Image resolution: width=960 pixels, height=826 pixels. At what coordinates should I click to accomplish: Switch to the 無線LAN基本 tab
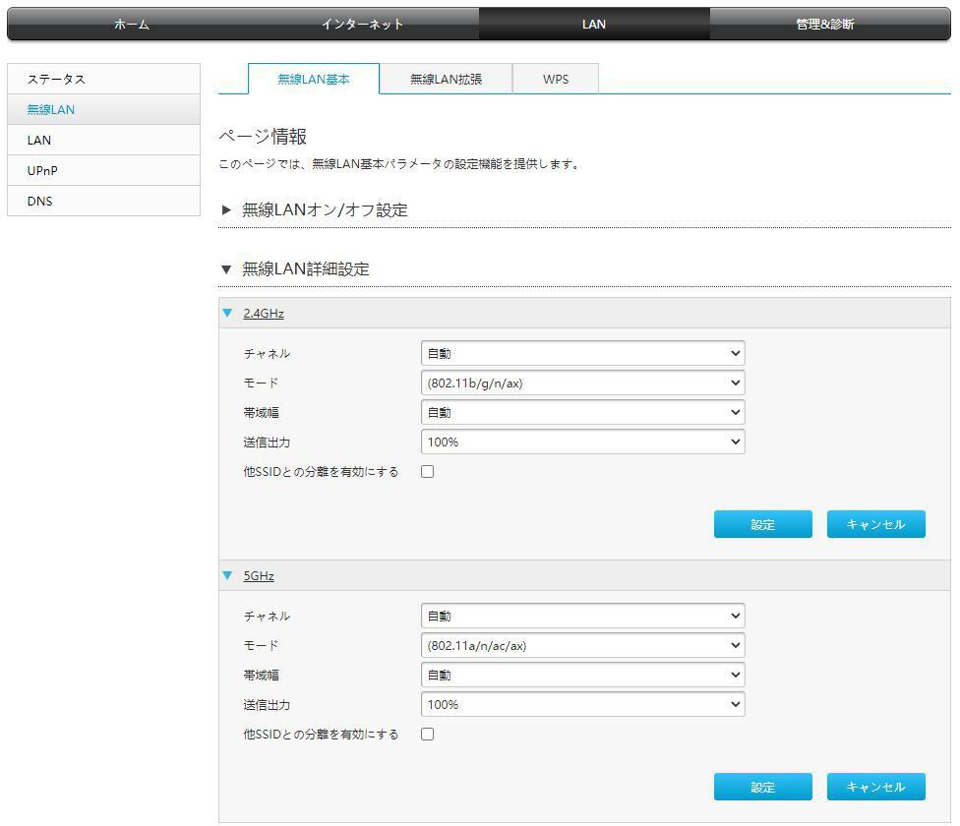(314, 79)
